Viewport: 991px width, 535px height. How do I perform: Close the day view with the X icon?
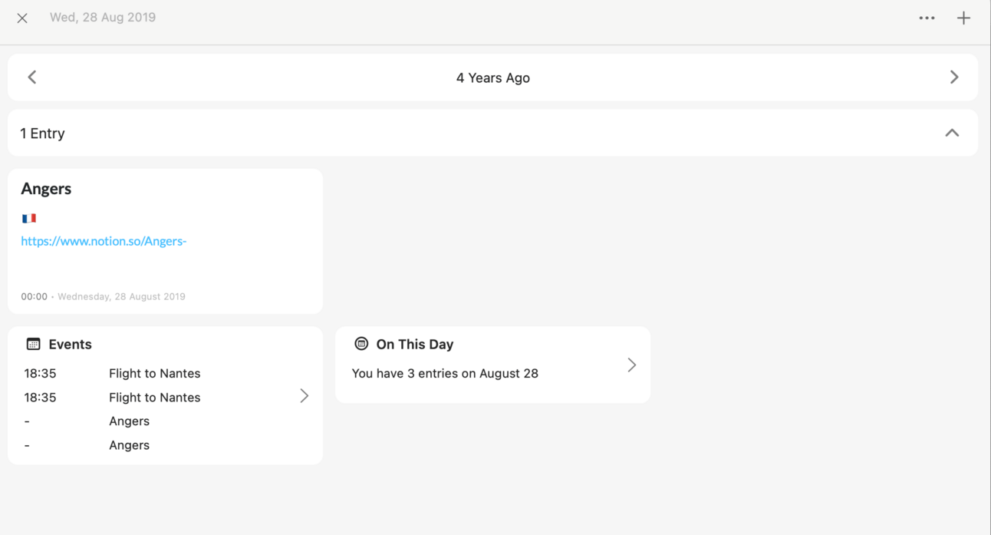click(22, 18)
